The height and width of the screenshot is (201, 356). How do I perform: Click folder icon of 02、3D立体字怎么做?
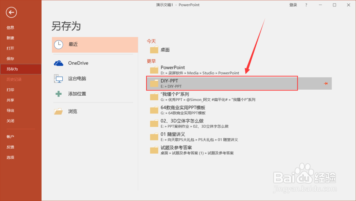click(154, 123)
